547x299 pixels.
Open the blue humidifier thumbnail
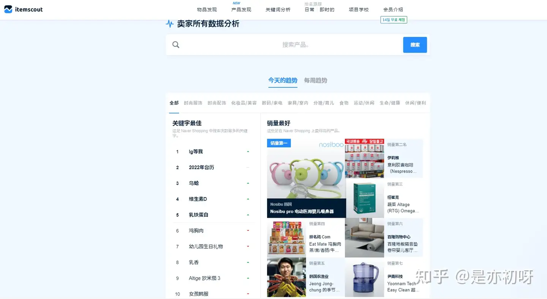(364, 277)
